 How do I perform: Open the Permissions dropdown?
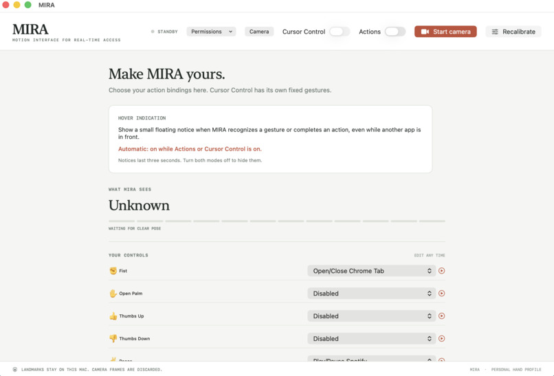coord(211,32)
